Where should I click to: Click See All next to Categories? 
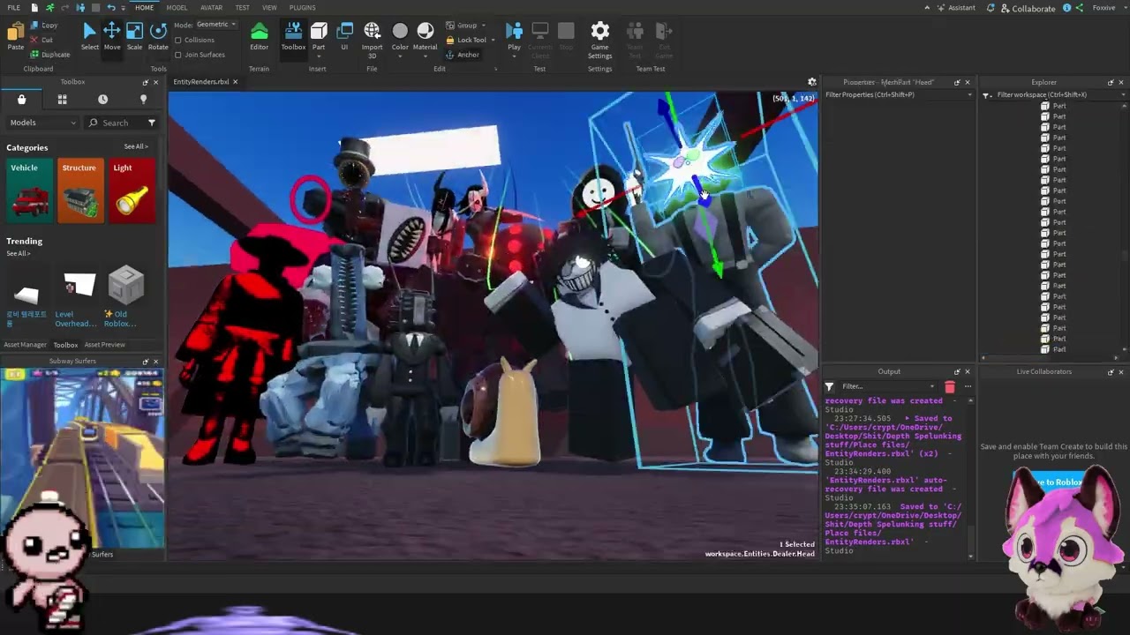[135, 146]
